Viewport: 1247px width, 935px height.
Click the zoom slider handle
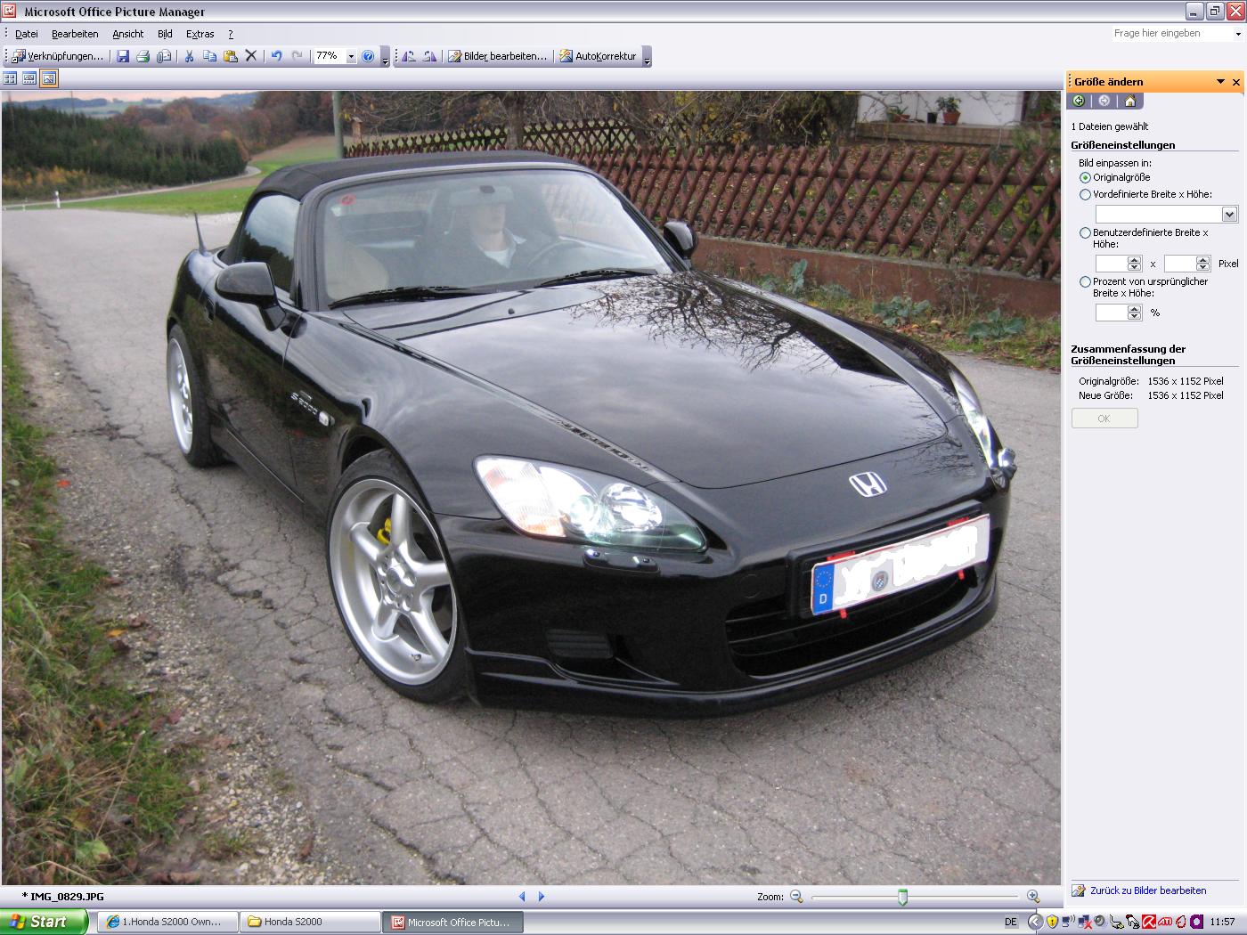(902, 897)
